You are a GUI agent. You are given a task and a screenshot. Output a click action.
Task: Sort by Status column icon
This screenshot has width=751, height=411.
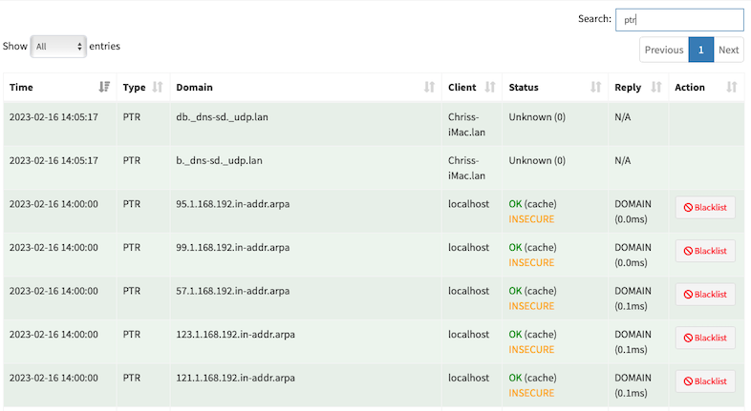point(595,87)
